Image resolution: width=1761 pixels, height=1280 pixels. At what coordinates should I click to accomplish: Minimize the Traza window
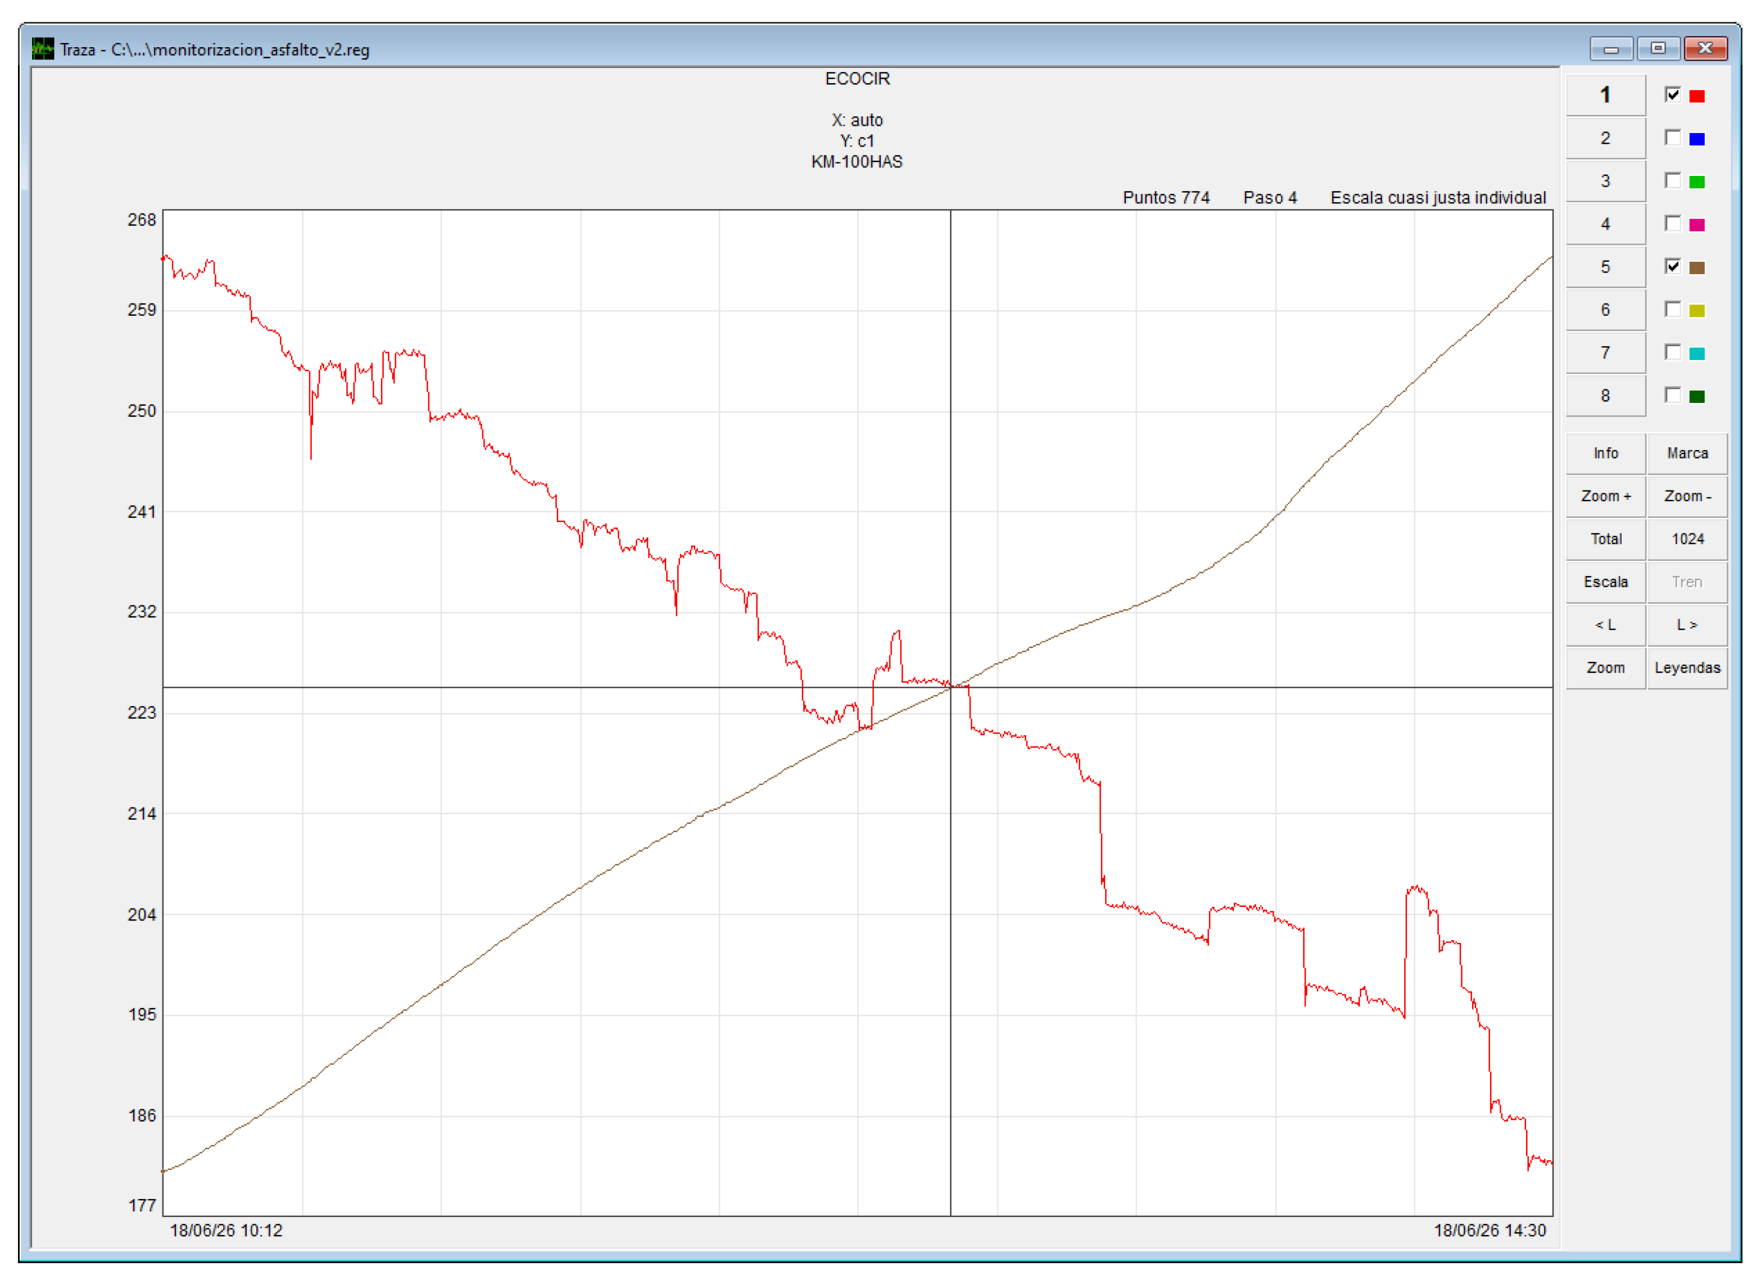point(1611,49)
